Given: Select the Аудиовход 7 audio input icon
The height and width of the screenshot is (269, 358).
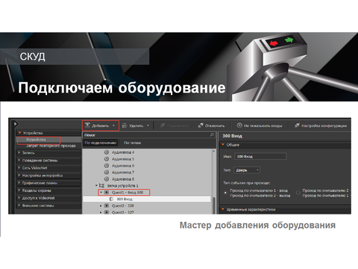Looking at the screenshot, I should (x=107, y=172).
